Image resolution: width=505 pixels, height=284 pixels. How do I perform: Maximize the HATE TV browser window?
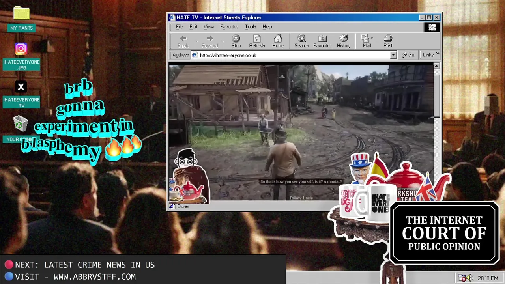(429, 17)
